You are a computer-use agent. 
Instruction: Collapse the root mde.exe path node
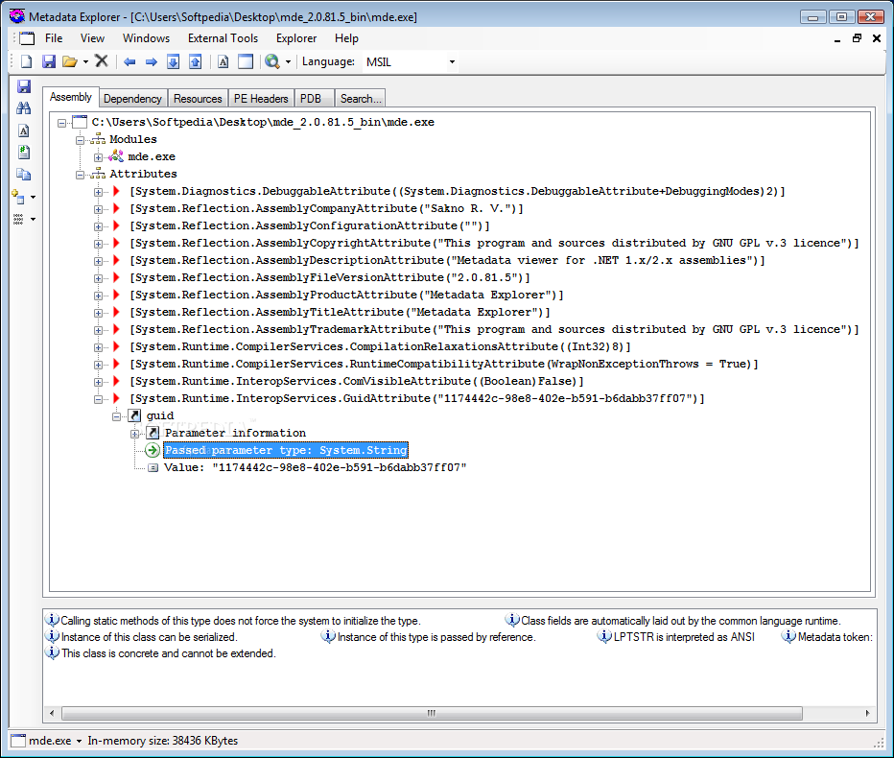(61, 123)
